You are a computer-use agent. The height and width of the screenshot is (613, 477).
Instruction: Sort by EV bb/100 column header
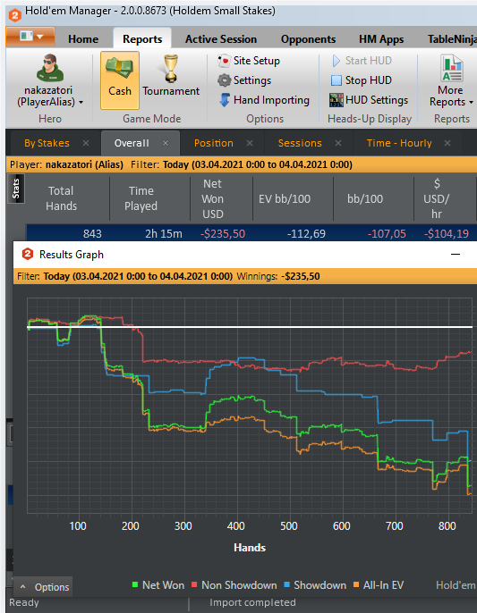coord(285,198)
